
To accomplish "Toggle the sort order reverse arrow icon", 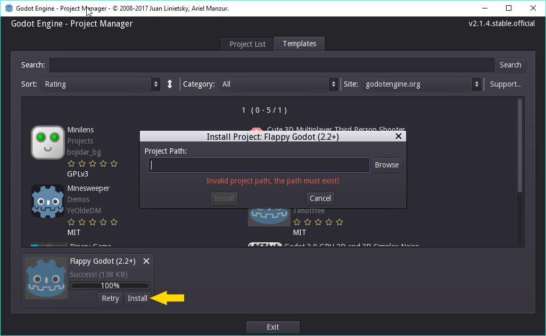I will [x=170, y=84].
